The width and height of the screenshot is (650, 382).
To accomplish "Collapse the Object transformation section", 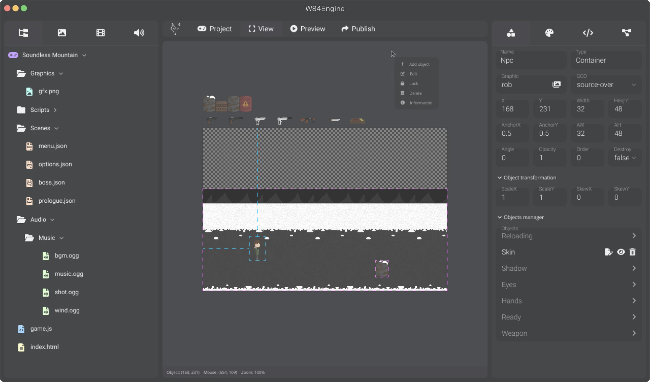I will [500, 178].
